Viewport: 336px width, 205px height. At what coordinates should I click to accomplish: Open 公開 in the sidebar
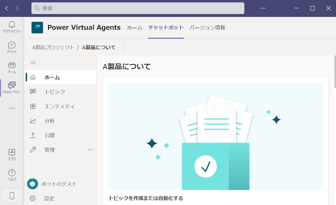coord(61,135)
